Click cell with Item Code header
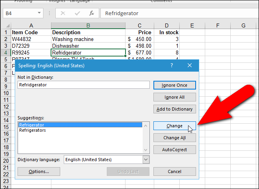The width and height of the screenshot is (259, 189). tap(31, 32)
